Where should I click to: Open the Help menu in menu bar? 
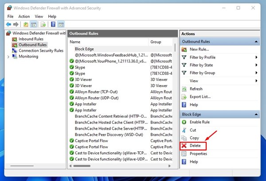(52, 16)
